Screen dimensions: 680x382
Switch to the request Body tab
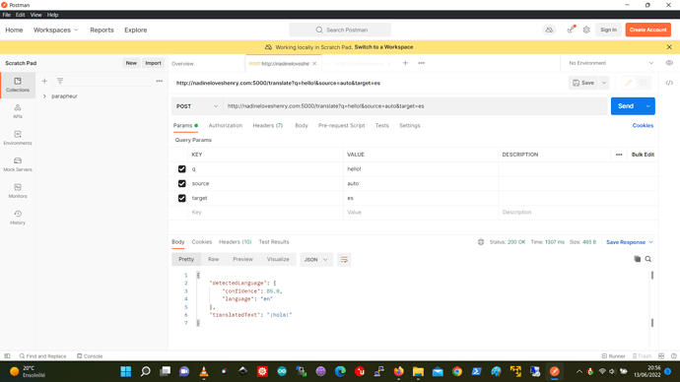302,126
